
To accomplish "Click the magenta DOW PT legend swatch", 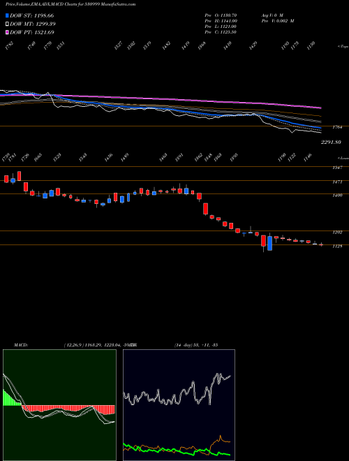I will click(x=7, y=32).
